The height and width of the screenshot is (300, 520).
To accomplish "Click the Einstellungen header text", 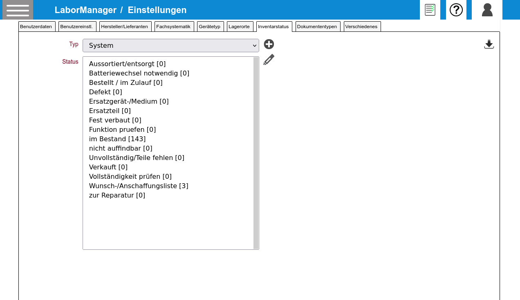I will [x=157, y=10].
